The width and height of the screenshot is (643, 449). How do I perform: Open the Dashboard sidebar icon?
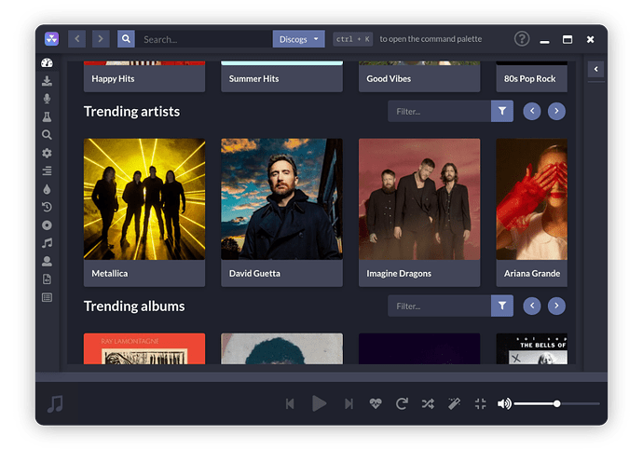(47, 62)
